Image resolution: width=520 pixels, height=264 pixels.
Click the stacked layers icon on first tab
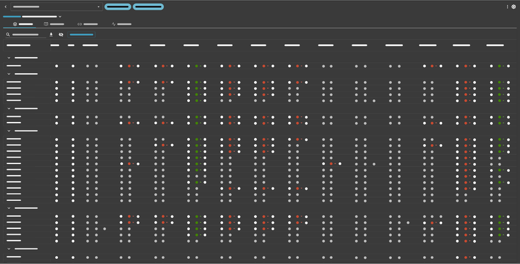click(x=15, y=24)
